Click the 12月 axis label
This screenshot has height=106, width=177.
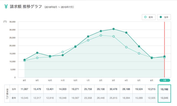point(75,80)
